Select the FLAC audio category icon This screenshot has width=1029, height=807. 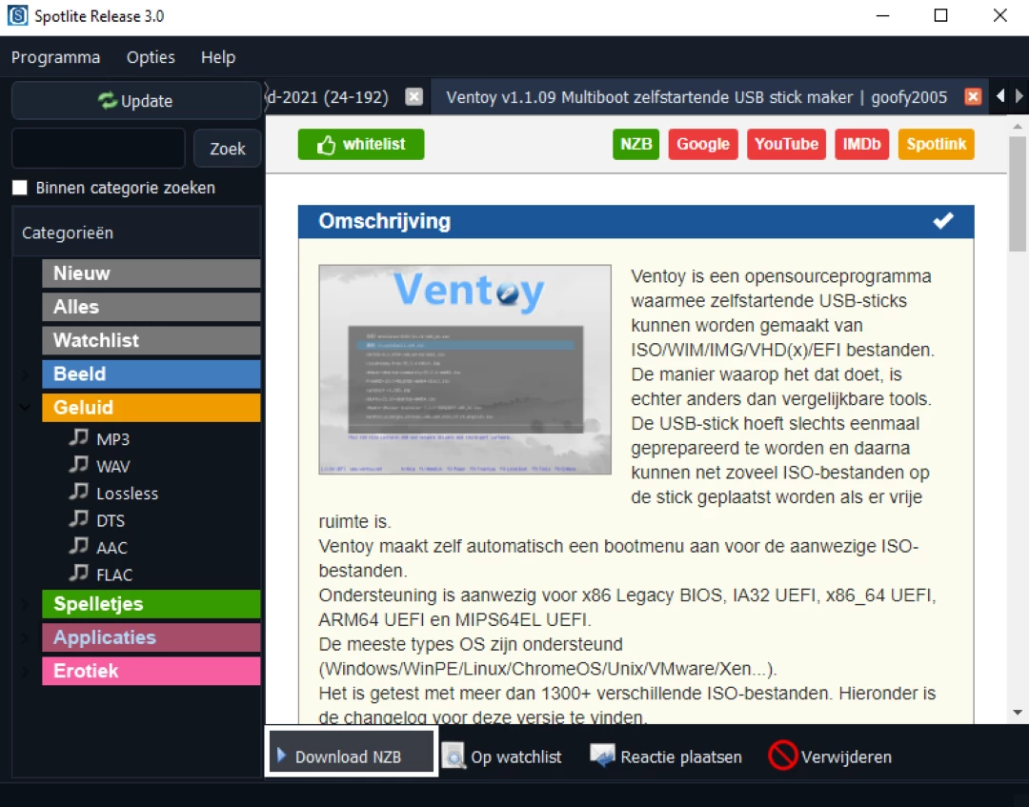point(79,574)
